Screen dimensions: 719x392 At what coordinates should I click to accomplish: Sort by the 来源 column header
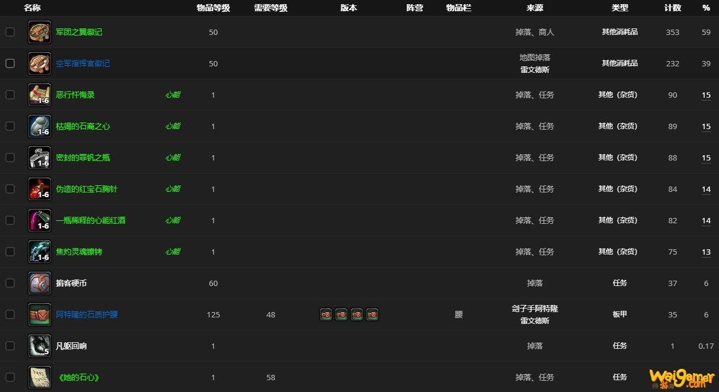[535, 8]
